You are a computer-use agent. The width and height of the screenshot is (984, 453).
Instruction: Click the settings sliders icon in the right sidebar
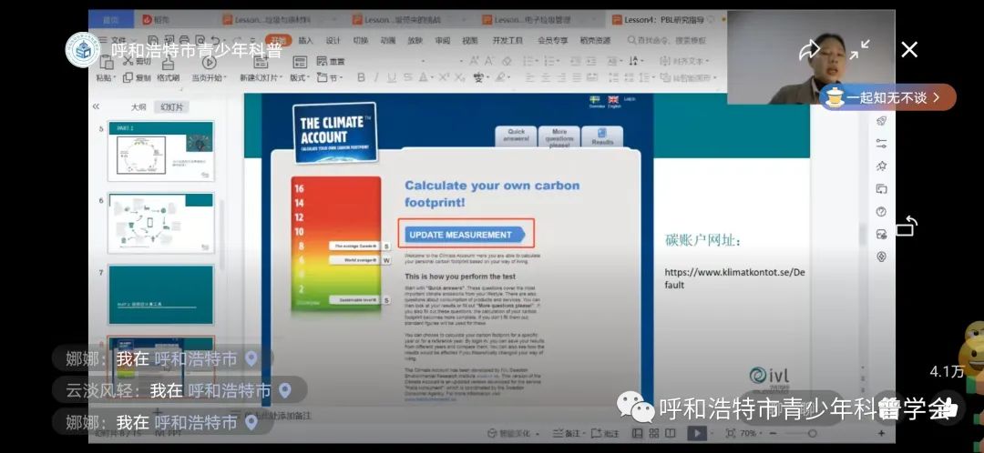881,144
